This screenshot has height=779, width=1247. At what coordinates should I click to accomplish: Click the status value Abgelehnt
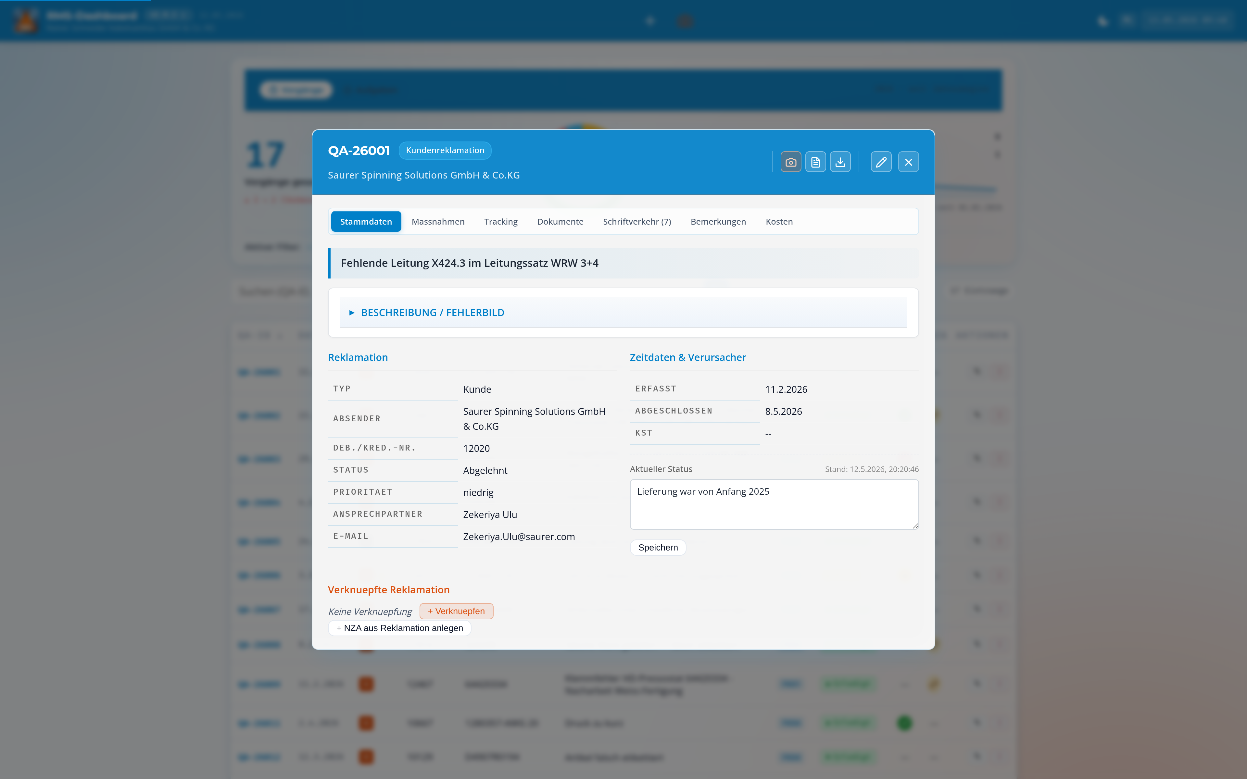[485, 470]
